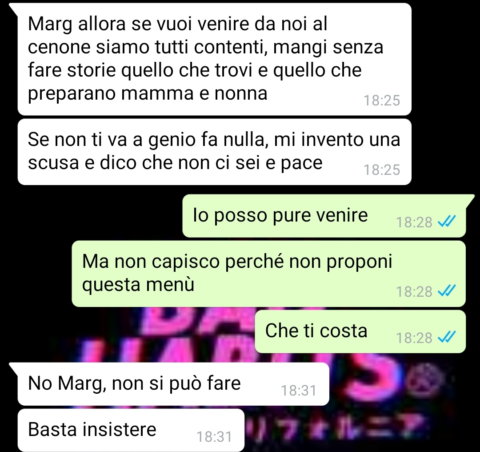
Task: Click 18:31 timestamp on 'Basta insistere'
Action: coord(214,437)
